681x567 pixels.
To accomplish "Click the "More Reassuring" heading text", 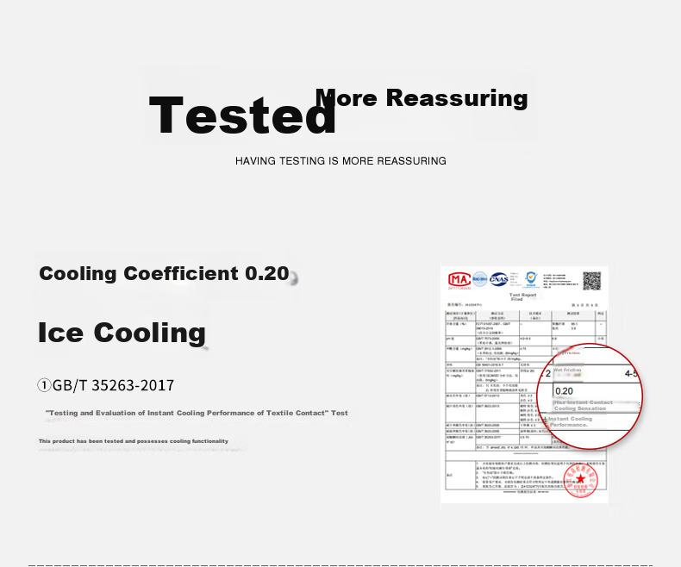I will 422,97.
